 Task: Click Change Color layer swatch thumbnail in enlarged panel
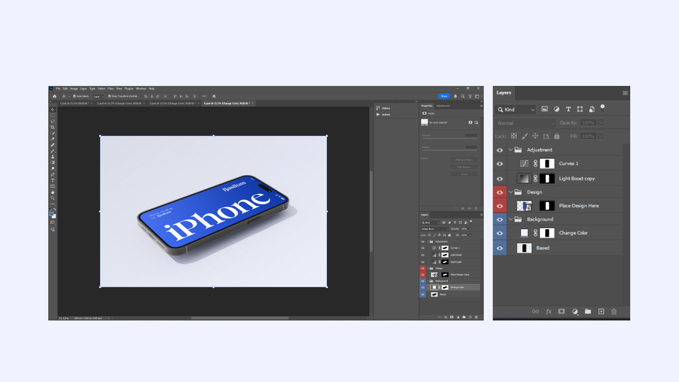524,233
